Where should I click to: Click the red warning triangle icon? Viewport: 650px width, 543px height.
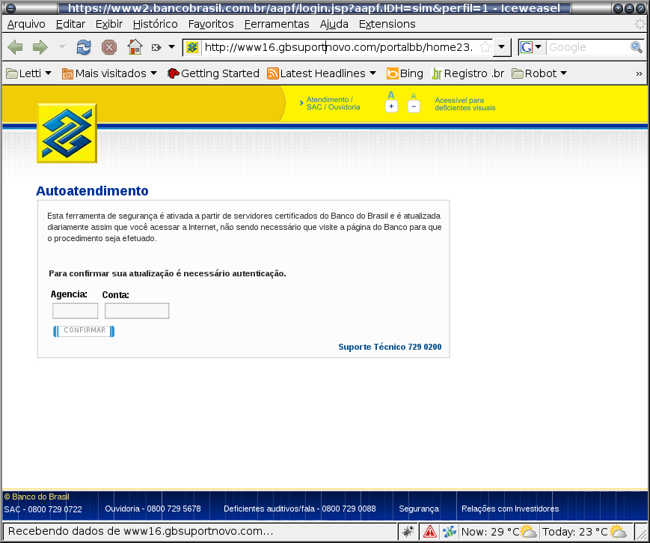[x=430, y=531]
